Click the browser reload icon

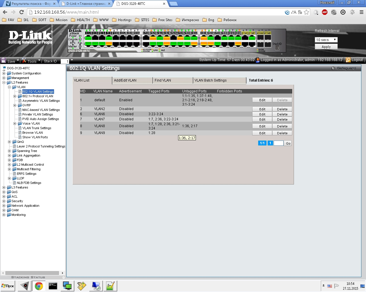[21, 12]
